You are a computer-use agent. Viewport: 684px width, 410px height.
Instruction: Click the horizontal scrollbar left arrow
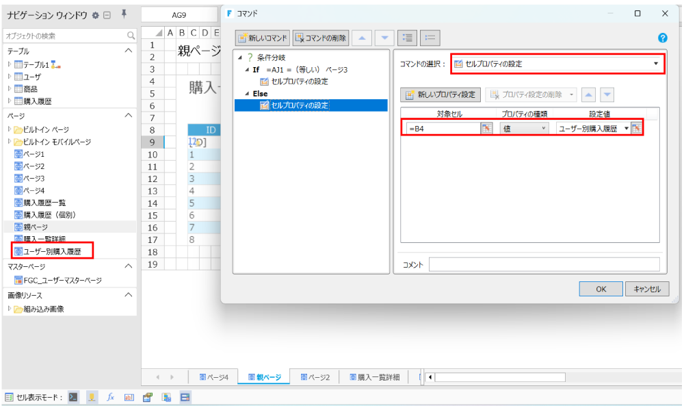click(430, 377)
